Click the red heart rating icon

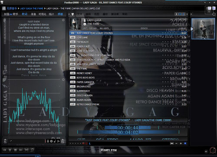click(x=83, y=144)
